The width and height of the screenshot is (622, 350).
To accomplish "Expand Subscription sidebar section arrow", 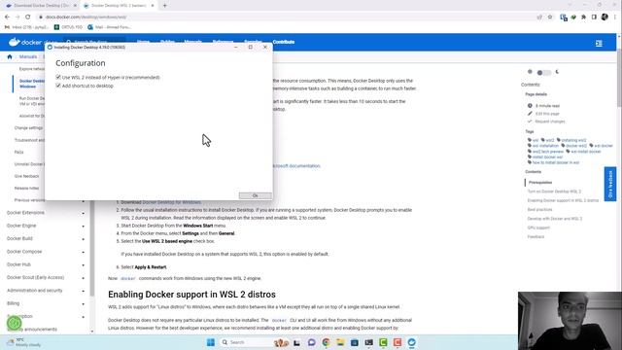I will click(84, 317).
